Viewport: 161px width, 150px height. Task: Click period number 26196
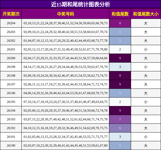[11, 93]
